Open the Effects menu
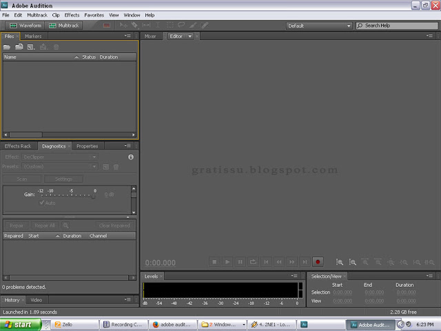This screenshot has height=331, width=441. click(x=72, y=15)
